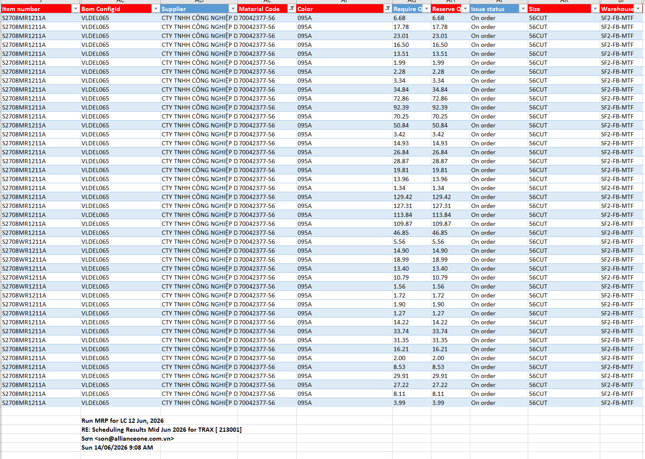This screenshot has width=645, height=459.
Task: Open the Issue status filter dropdown
Action: 523,9
